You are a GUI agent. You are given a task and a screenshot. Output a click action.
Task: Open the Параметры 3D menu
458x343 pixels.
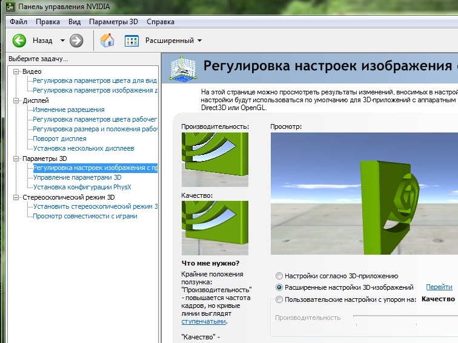coord(113,22)
